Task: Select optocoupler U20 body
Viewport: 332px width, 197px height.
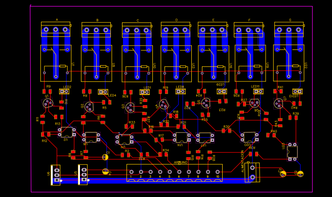Action: [x=250, y=137]
